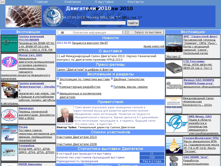
Task: Click the Найти search button
Action: (x=133, y=23)
